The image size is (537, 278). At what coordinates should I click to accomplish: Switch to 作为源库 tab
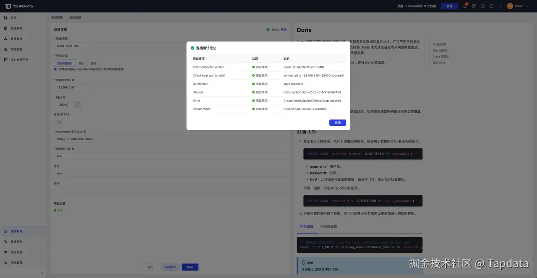click(x=307, y=226)
